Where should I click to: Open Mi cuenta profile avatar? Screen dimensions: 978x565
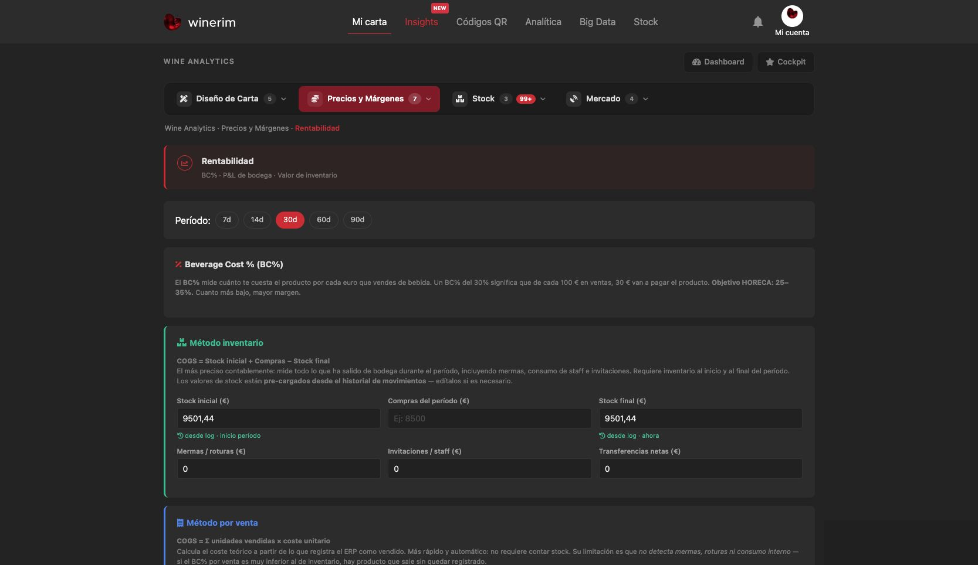pos(792,16)
